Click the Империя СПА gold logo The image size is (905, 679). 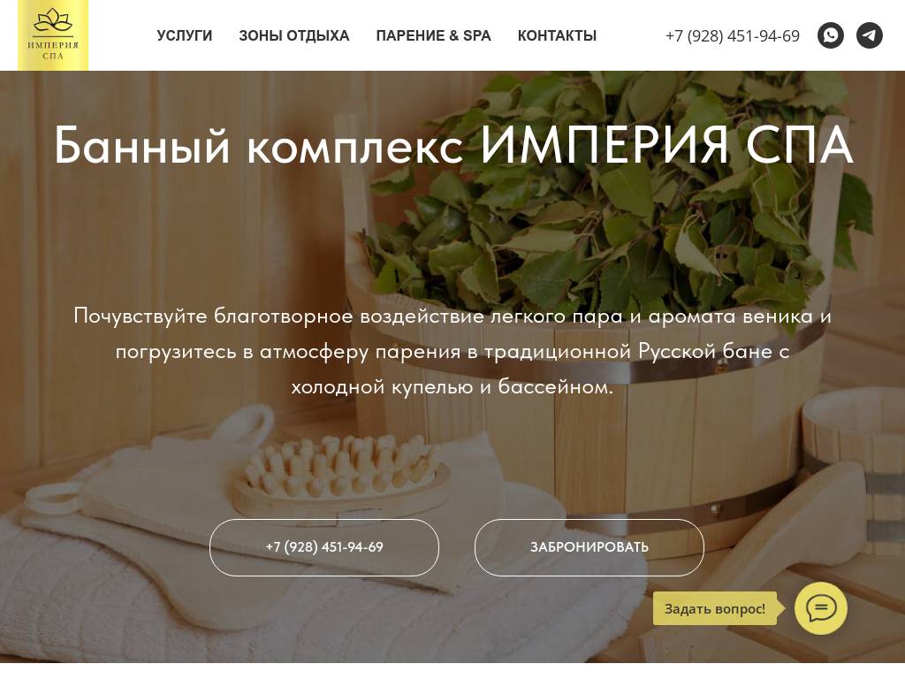click(x=53, y=35)
